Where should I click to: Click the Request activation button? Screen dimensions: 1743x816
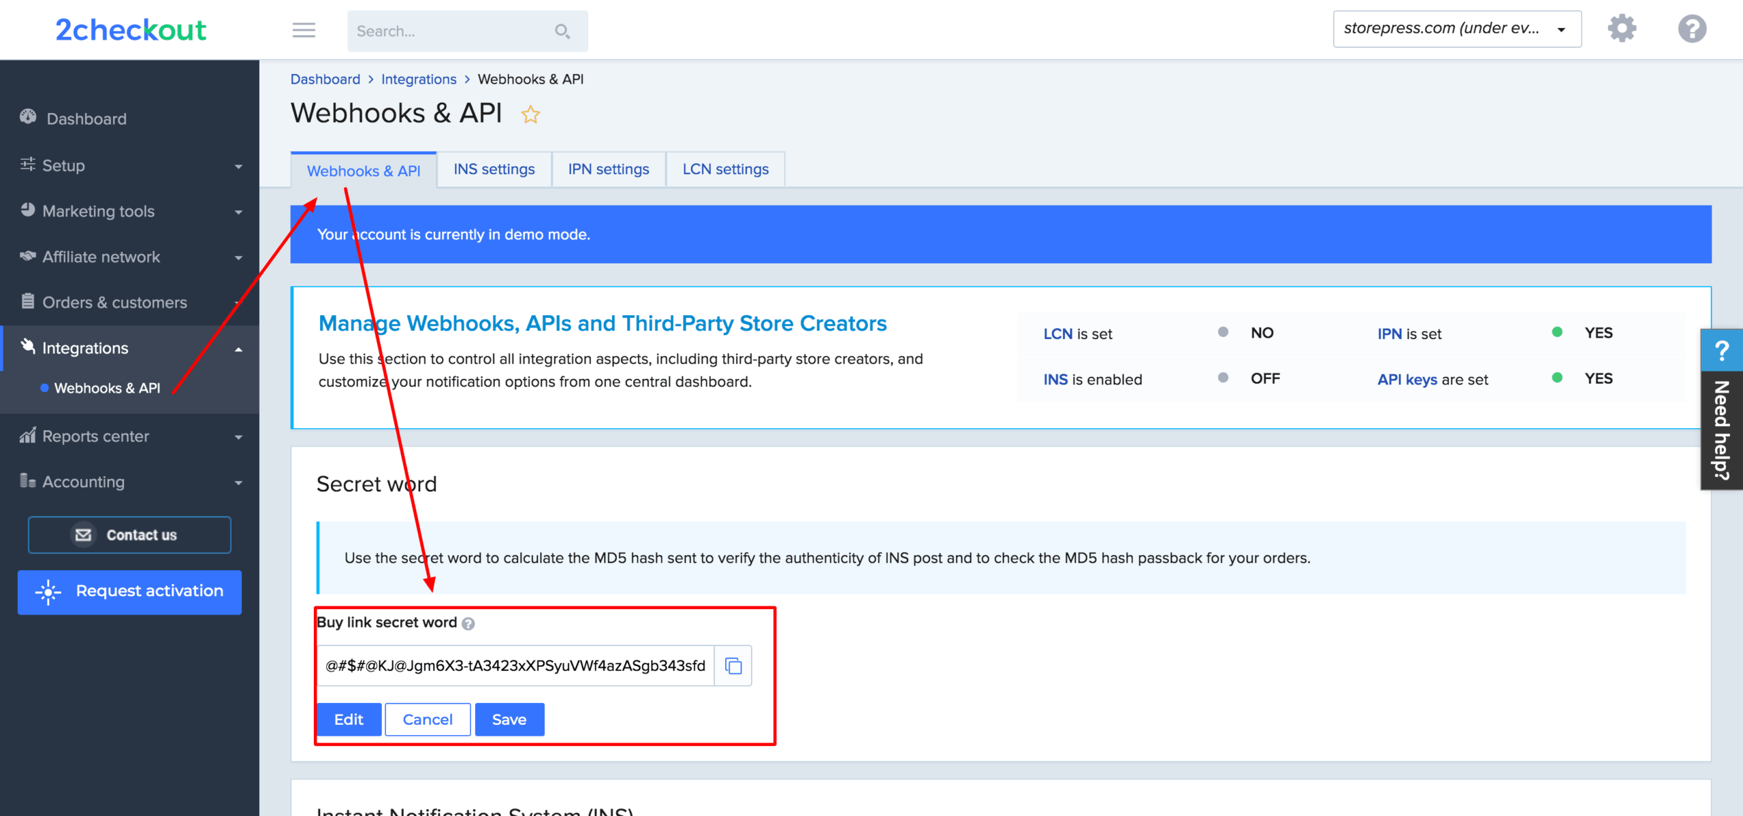tap(129, 591)
